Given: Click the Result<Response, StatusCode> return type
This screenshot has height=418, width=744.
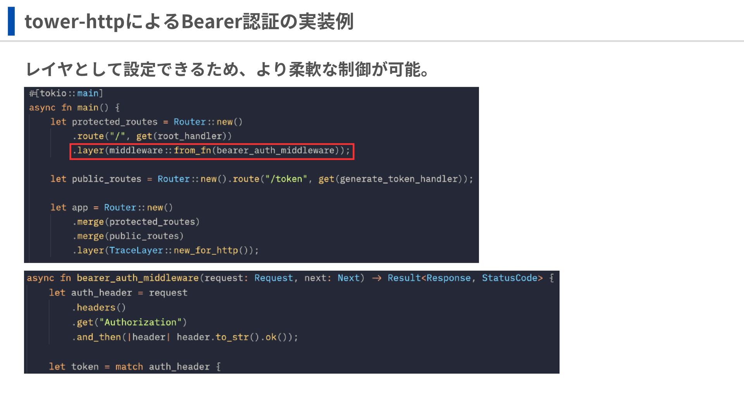Looking at the screenshot, I should (x=465, y=278).
